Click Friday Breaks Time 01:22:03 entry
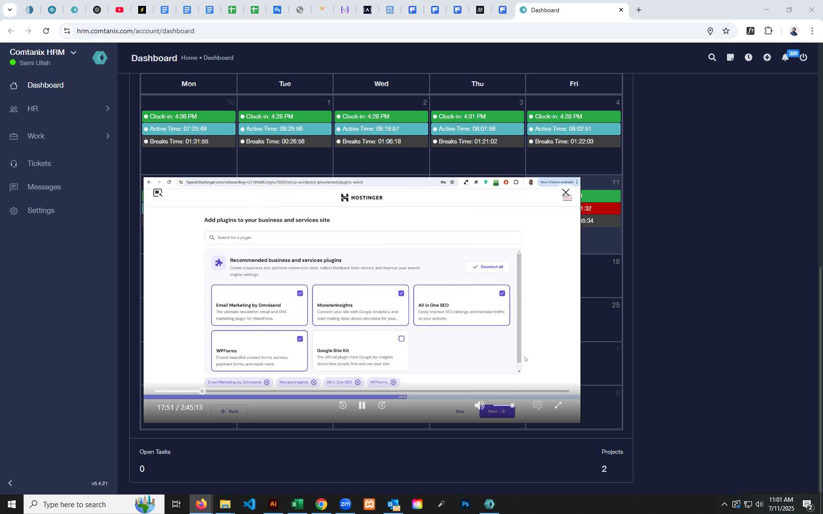 574,141
